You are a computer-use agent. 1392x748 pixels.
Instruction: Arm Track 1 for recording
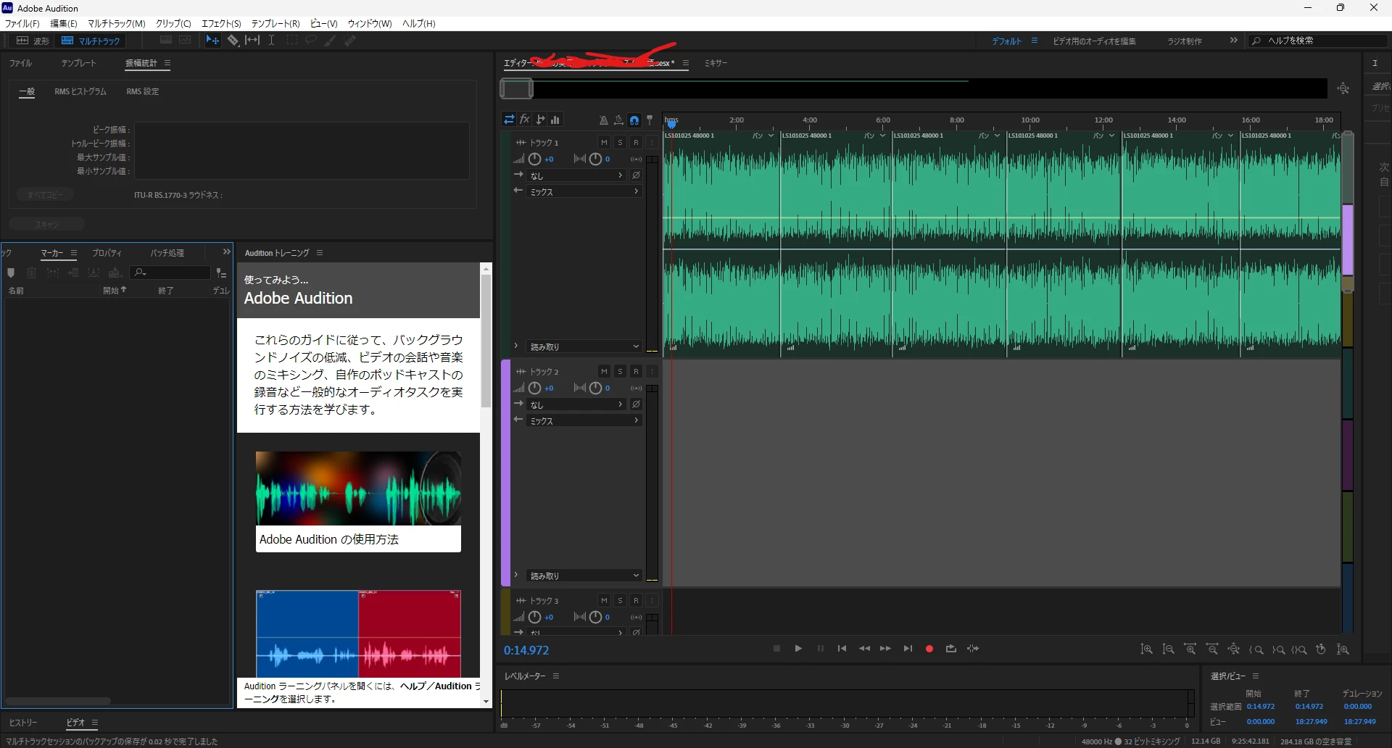(x=636, y=143)
